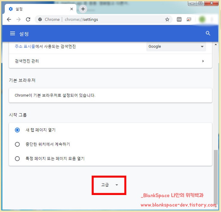Select the 설정 browser tab
The image size is (221, 212).
click(x=41, y=9)
